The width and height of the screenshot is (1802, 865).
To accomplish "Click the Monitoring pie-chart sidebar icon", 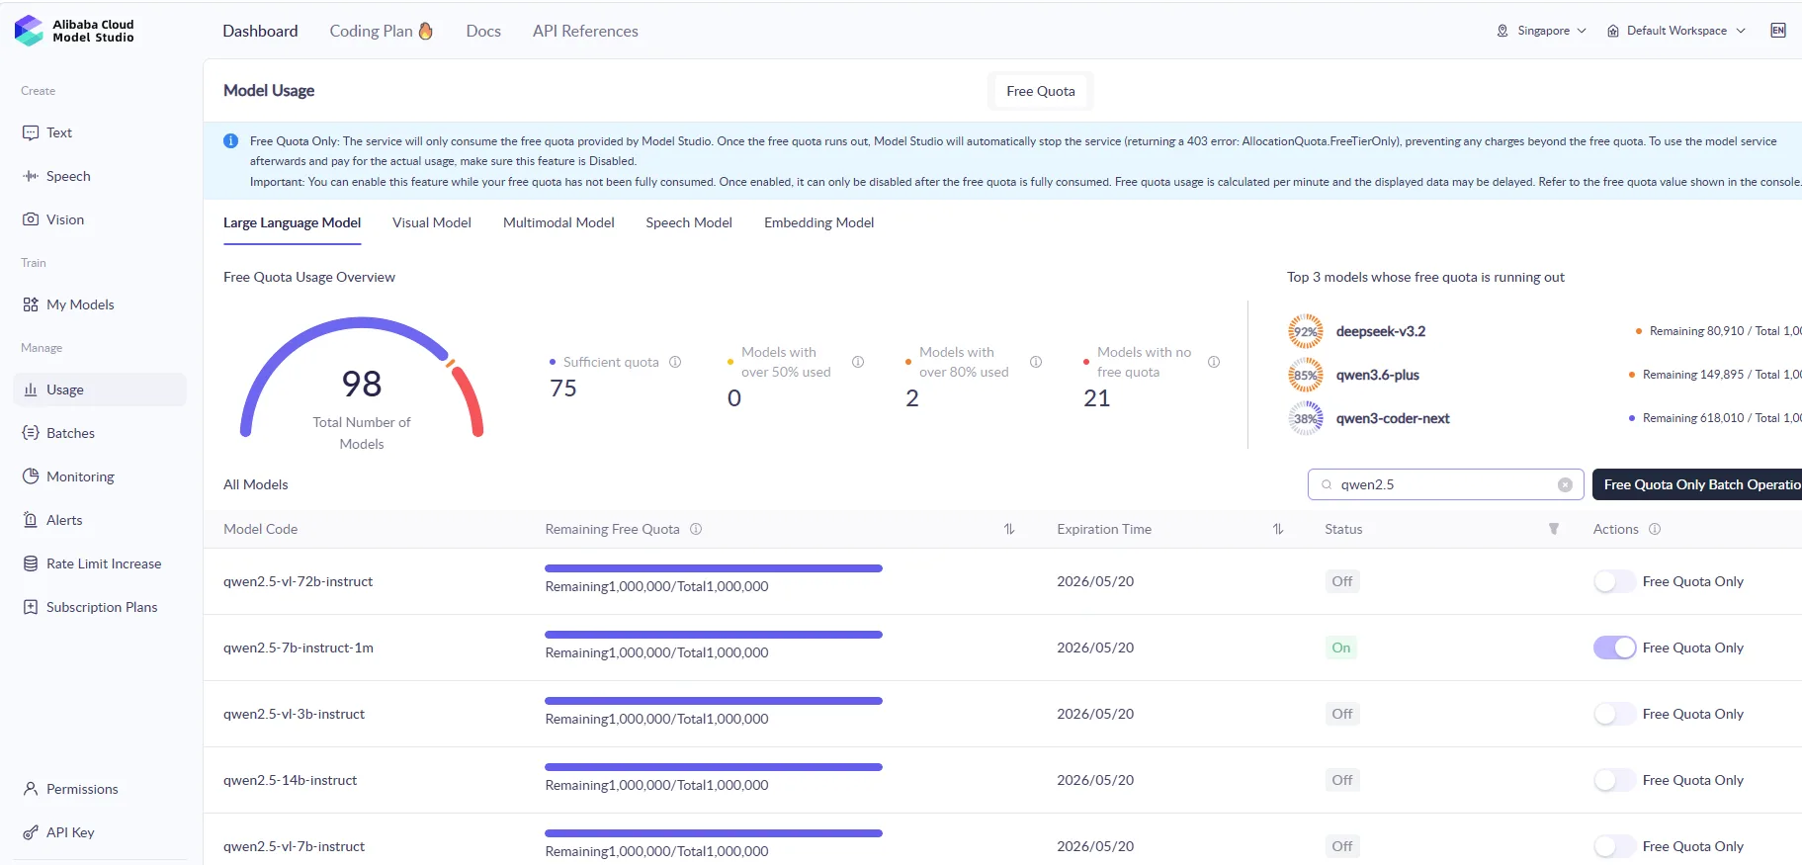I will click(31, 476).
